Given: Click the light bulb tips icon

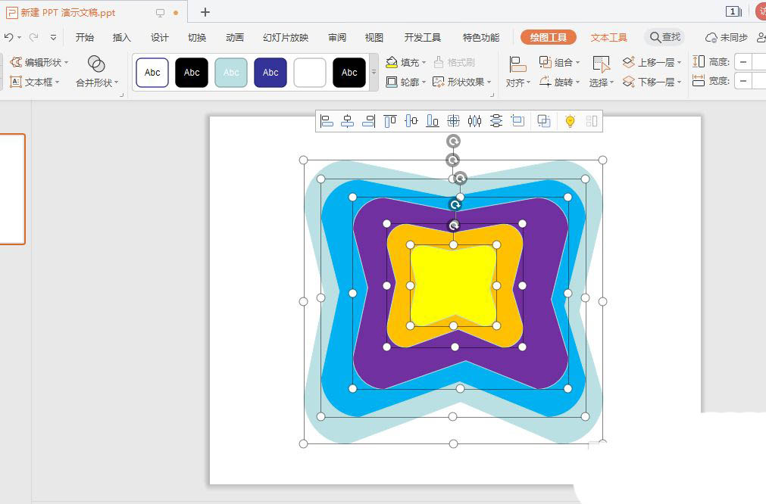Looking at the screenshot, I should (570, 121).
